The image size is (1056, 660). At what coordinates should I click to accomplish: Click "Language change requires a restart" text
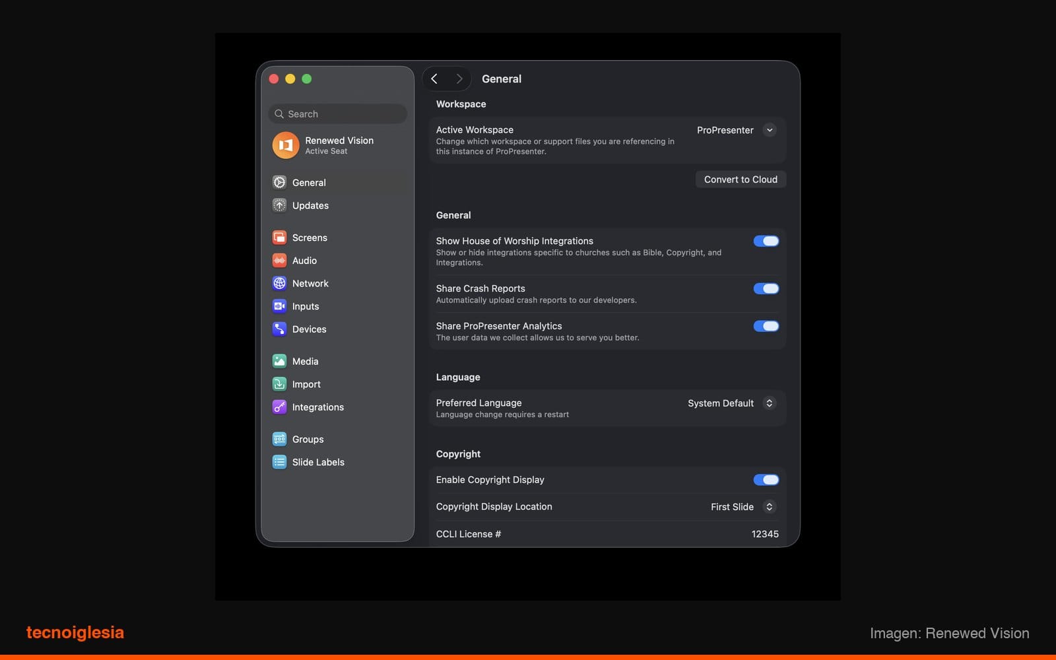(502, 414)
